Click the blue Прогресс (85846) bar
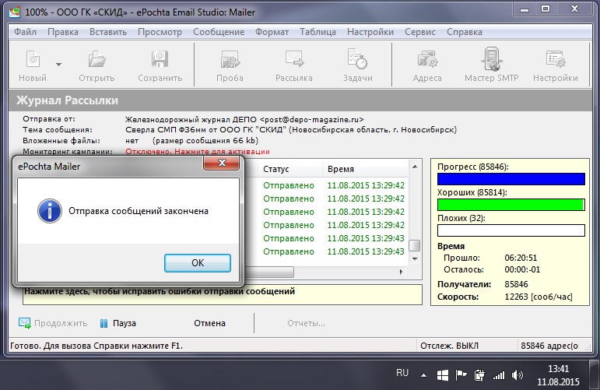 coord(511,179)
